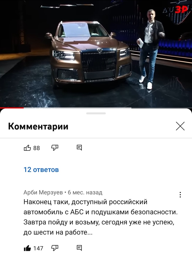Click the Комментарии header title

coord(38,126)
